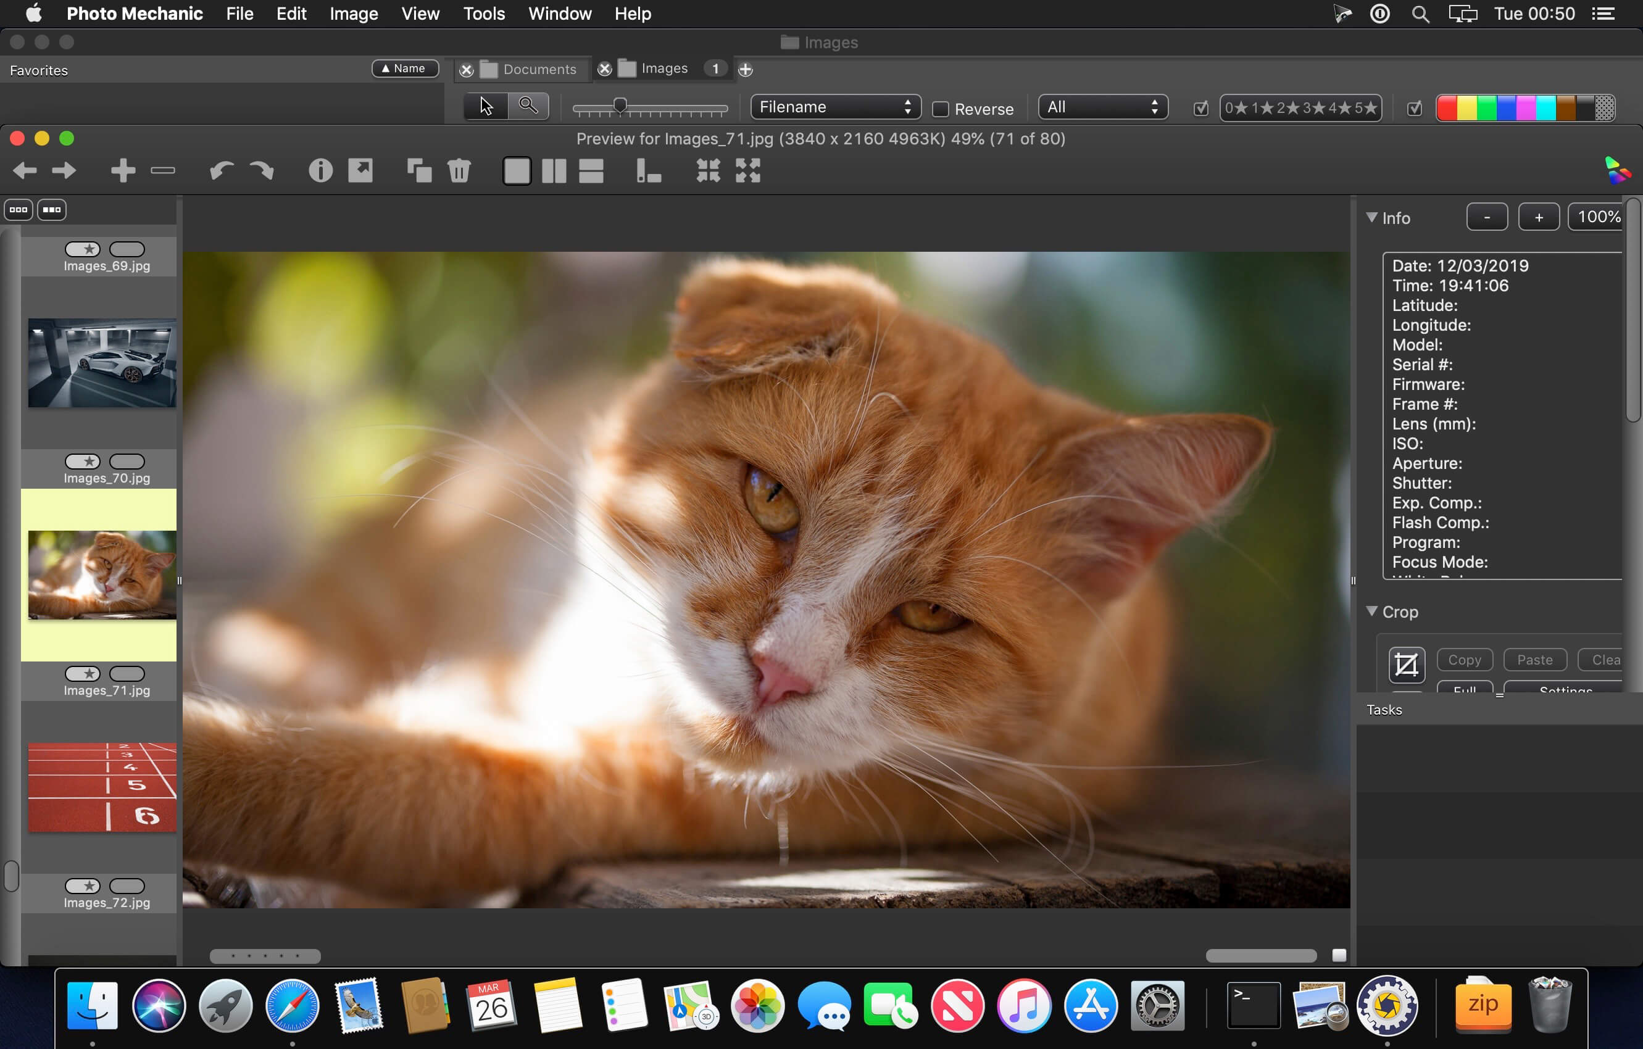Open the All filter dropdown
This screenshot has width=1643, height=1049.
[x=1102, y=107]
